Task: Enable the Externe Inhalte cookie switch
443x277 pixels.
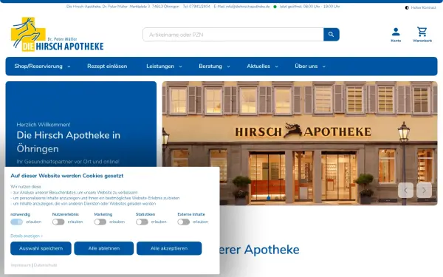Action: click(184, 222)
